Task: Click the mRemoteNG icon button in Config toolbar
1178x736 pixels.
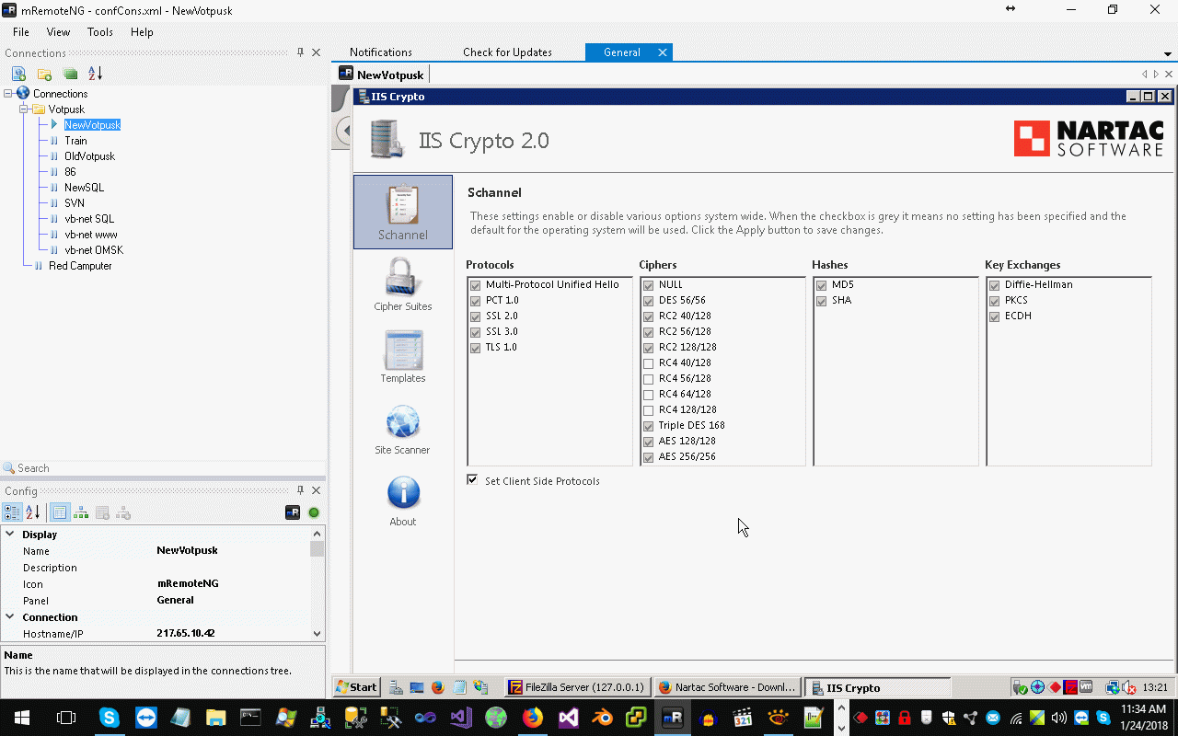Action: pos(293,512)
